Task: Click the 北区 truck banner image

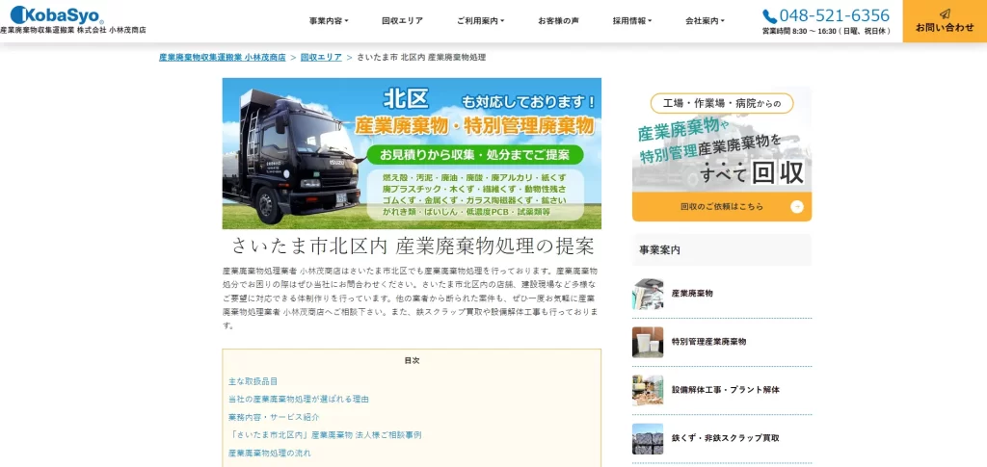Action: (412, 153)
